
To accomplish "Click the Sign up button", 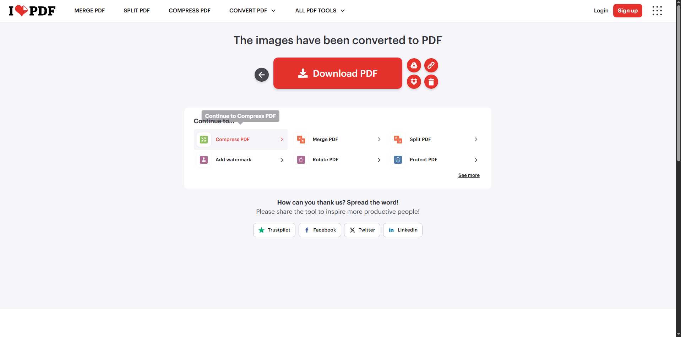I will coord(627,11).
